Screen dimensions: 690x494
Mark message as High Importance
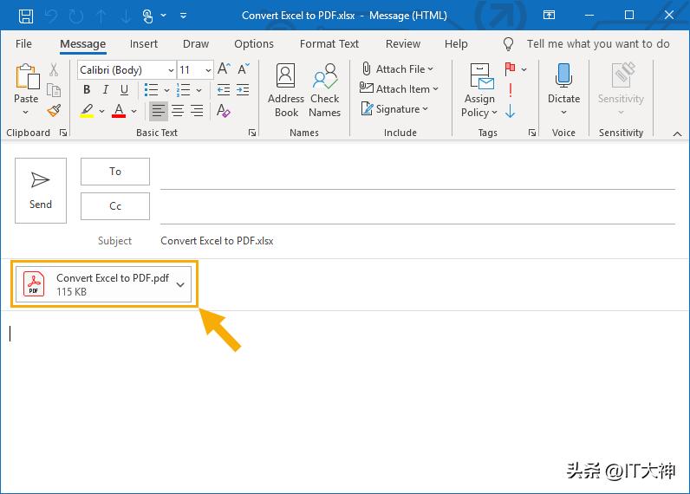click(511, 89)
